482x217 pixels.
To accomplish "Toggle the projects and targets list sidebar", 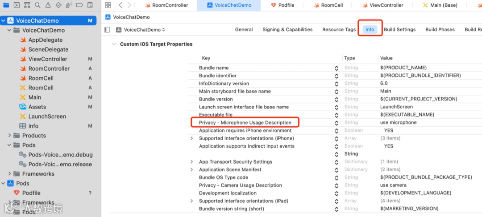I will 107,30.
